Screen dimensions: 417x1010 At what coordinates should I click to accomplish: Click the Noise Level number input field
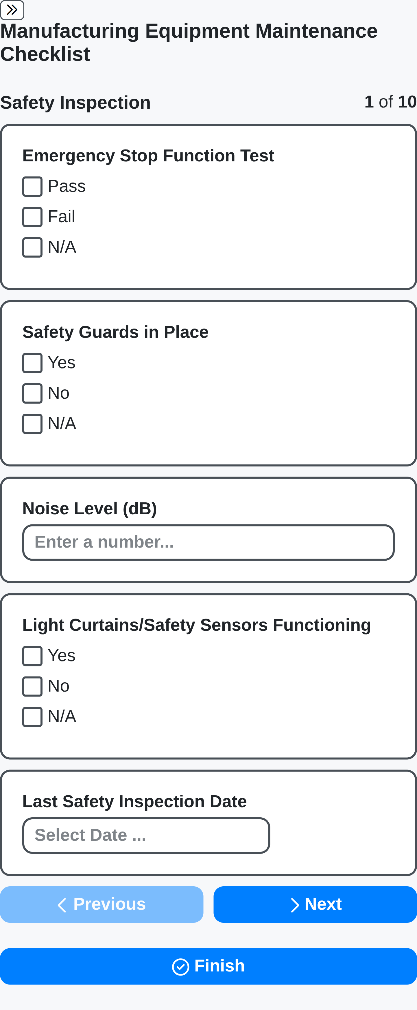pos(208,543)
